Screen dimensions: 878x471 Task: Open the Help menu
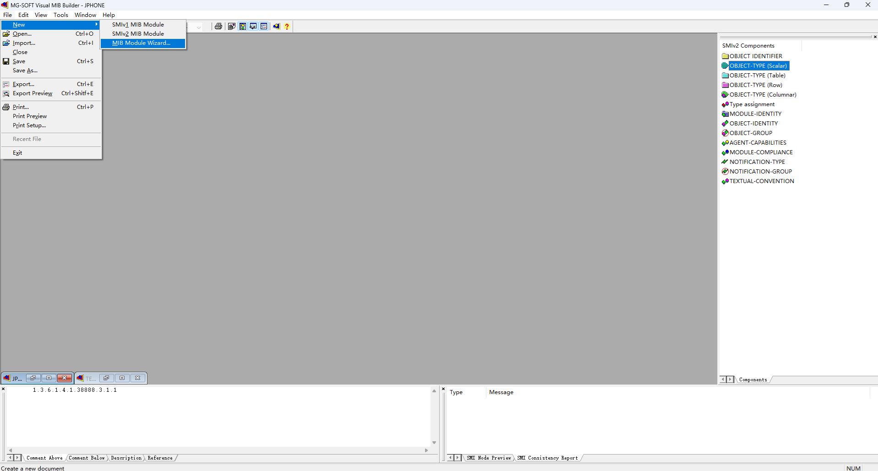pos(109,15)
